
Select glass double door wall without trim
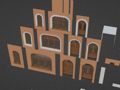pos(88,71)
